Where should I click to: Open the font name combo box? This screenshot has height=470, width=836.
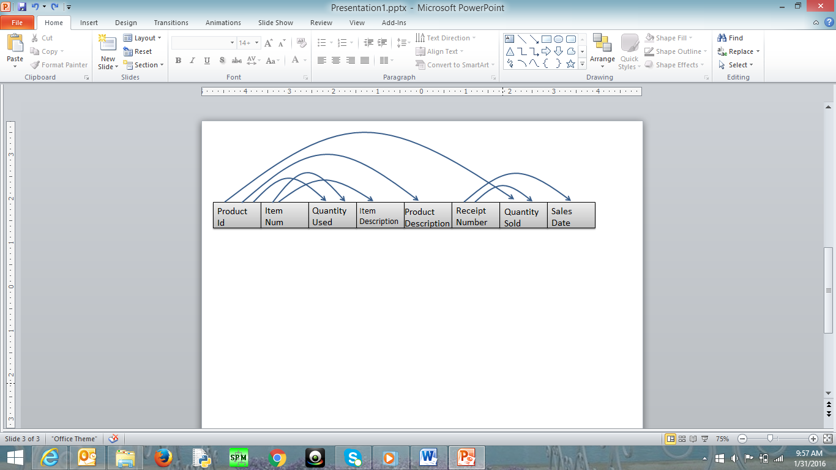tap(204, 43)
